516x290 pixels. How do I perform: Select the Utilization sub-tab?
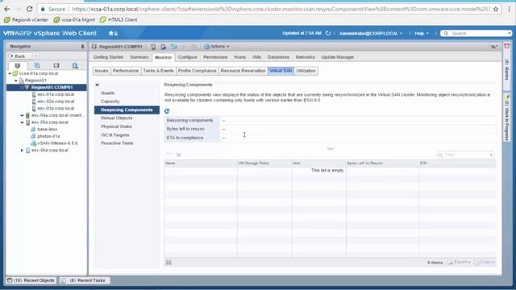[x=306, y=71]
